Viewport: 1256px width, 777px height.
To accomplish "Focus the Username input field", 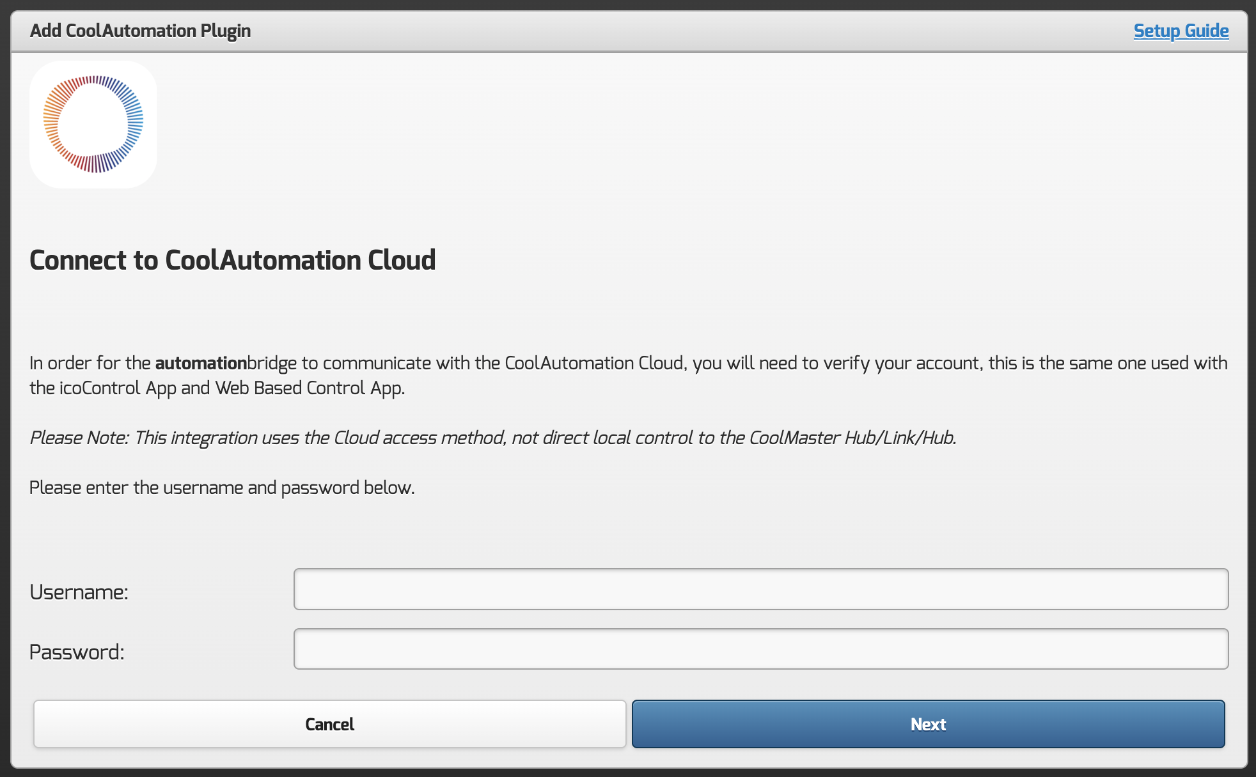I will click(x=760, y=589).
